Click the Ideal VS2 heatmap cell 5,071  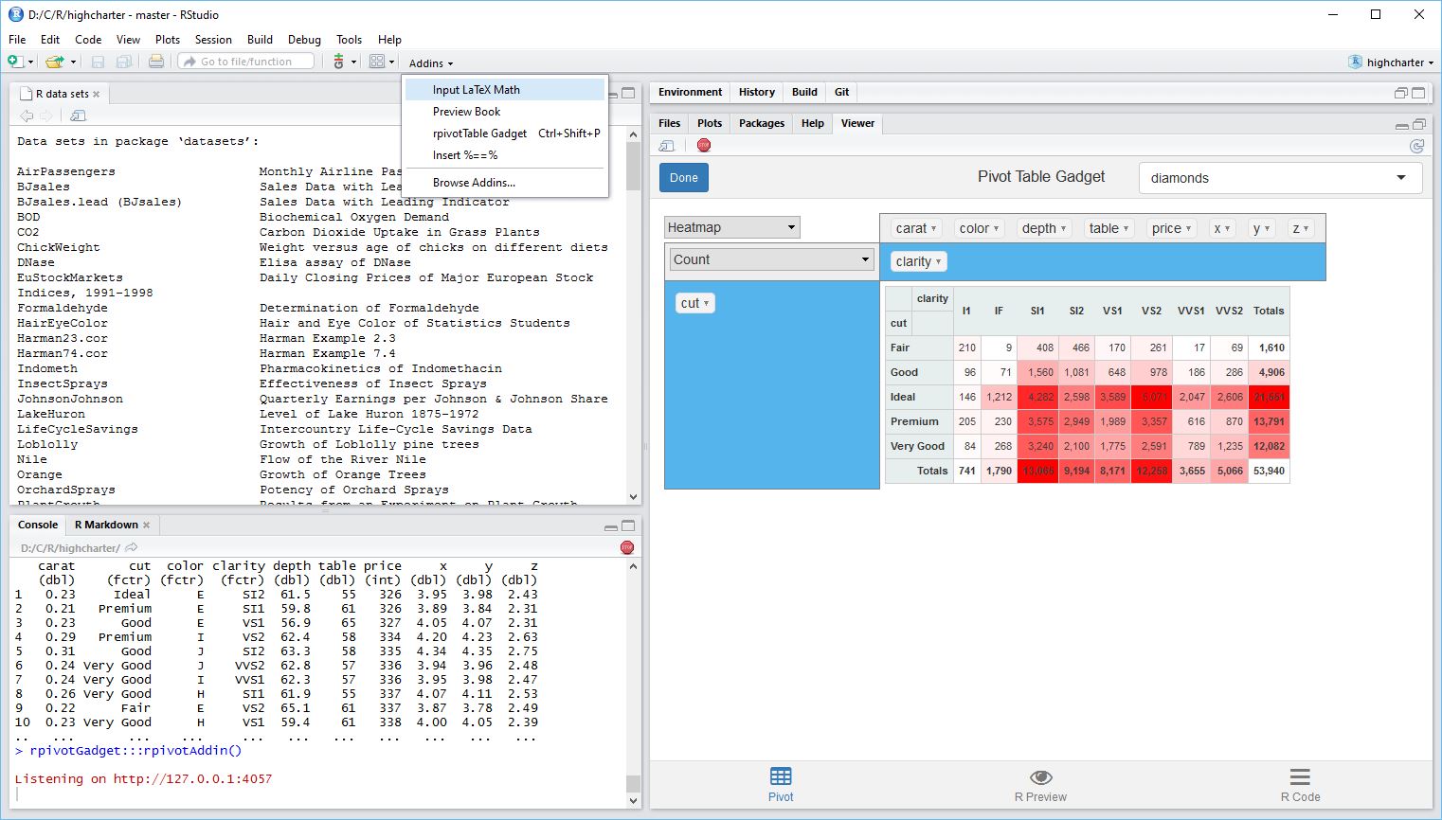coord(1153,397)
